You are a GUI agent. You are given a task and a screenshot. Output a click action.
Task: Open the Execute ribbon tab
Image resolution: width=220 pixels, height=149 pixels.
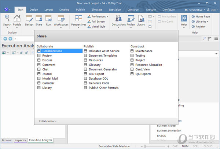tap(151, 9)
